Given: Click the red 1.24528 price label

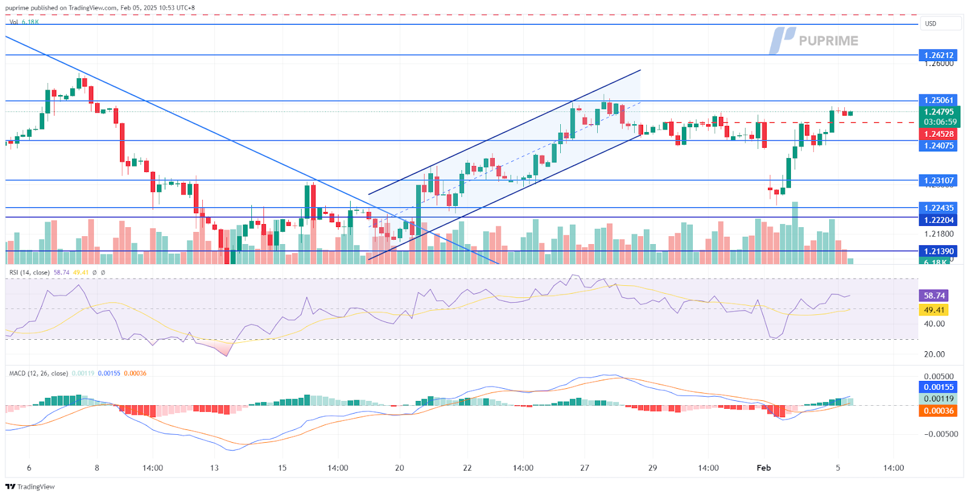Looking at the screenshot, I should (x=939, y=134).
